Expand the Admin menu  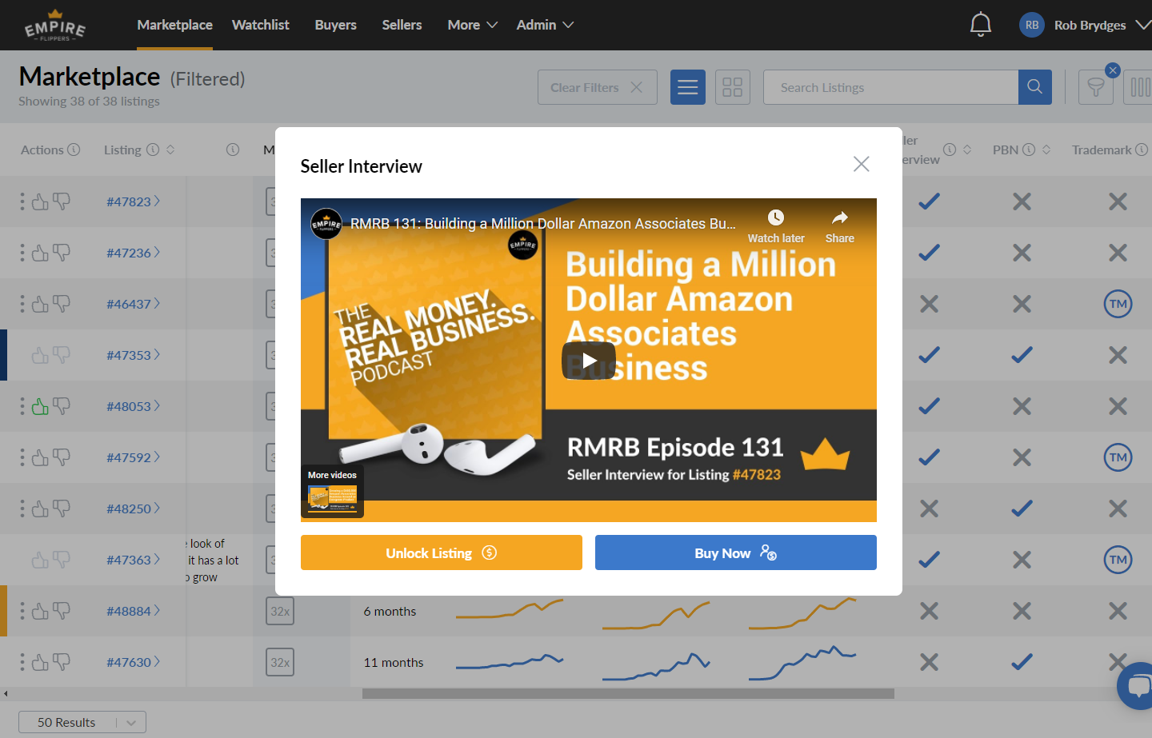tap(545, 25)
